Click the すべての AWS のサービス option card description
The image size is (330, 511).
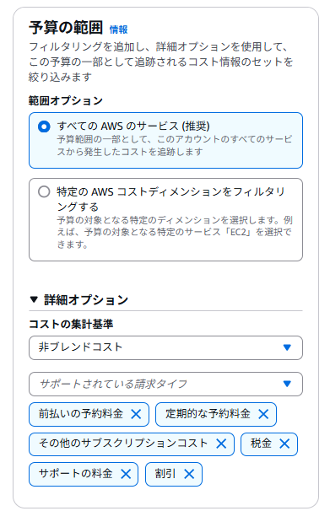(x=175, y=145)
